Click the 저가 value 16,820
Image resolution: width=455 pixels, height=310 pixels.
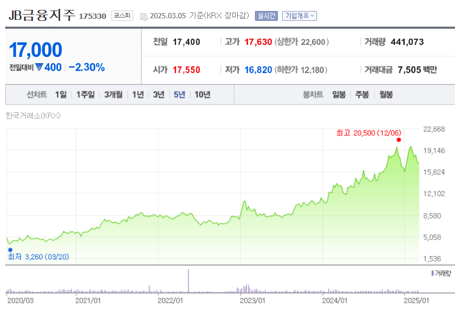(x=258, y=70)
